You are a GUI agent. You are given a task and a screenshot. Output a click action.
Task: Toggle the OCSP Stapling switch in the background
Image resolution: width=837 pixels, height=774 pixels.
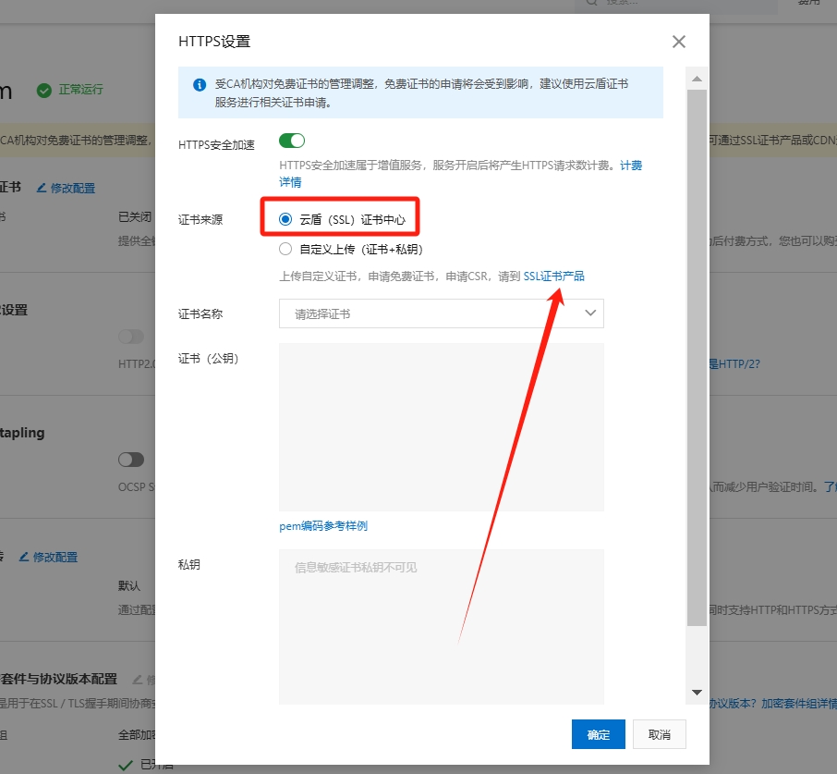click(131, 460)
